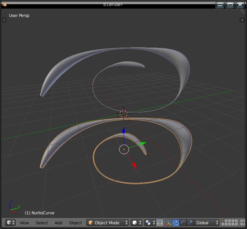Toggle the 3D manipulator axes widget
This screenshot has width=247, height=229.
tap(169, 223)
